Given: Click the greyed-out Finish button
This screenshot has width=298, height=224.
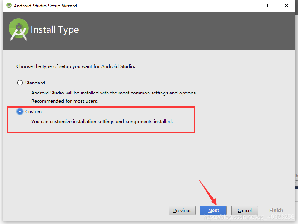Looking at the screenshot, I should click(276, 211).
